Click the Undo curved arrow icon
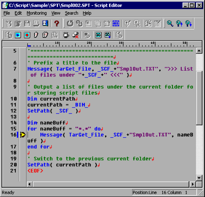205x197 pixels. tap(70, 24)
